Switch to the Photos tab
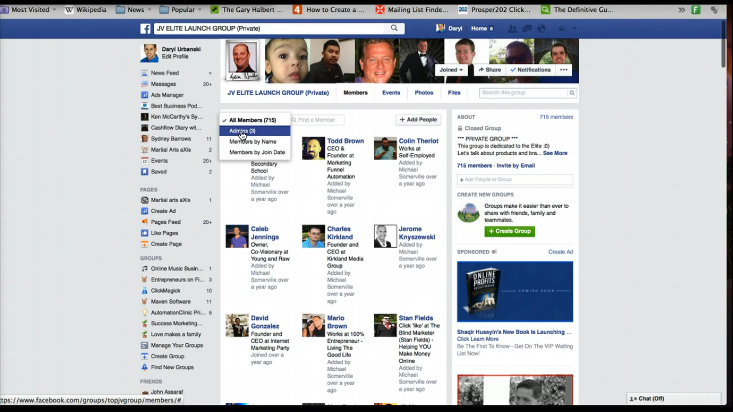The image size is (733, 412). (x=424, y=93)
